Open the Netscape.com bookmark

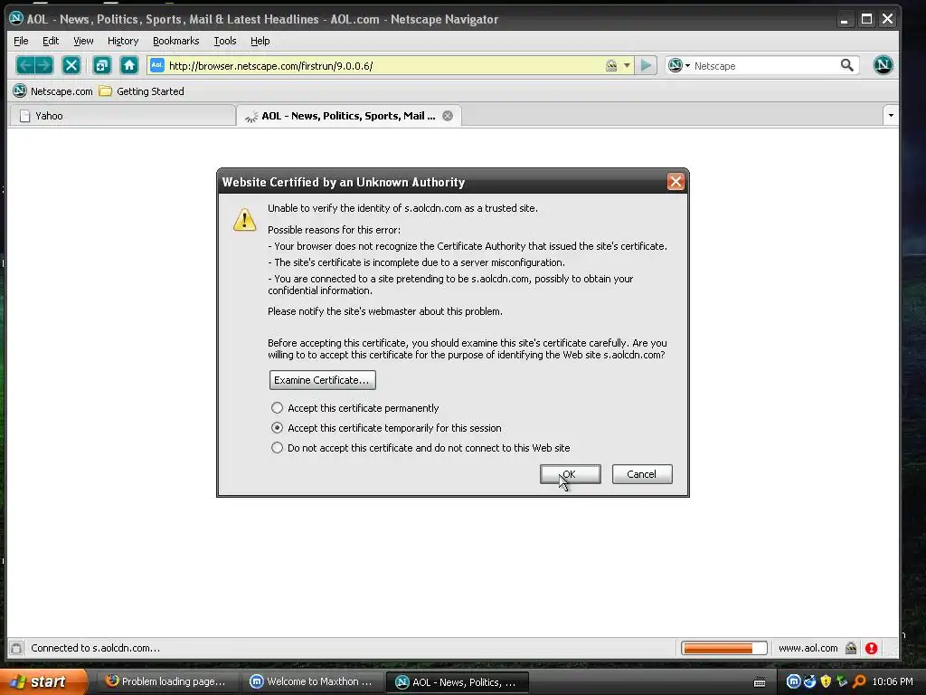pos(53,91)
